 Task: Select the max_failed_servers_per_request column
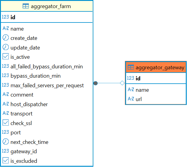point(47,85)
